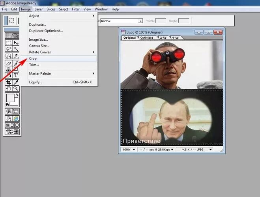Swap foreground and background colors
The height and width of the screenshot is (197, 260).
(x=17, y=95)
